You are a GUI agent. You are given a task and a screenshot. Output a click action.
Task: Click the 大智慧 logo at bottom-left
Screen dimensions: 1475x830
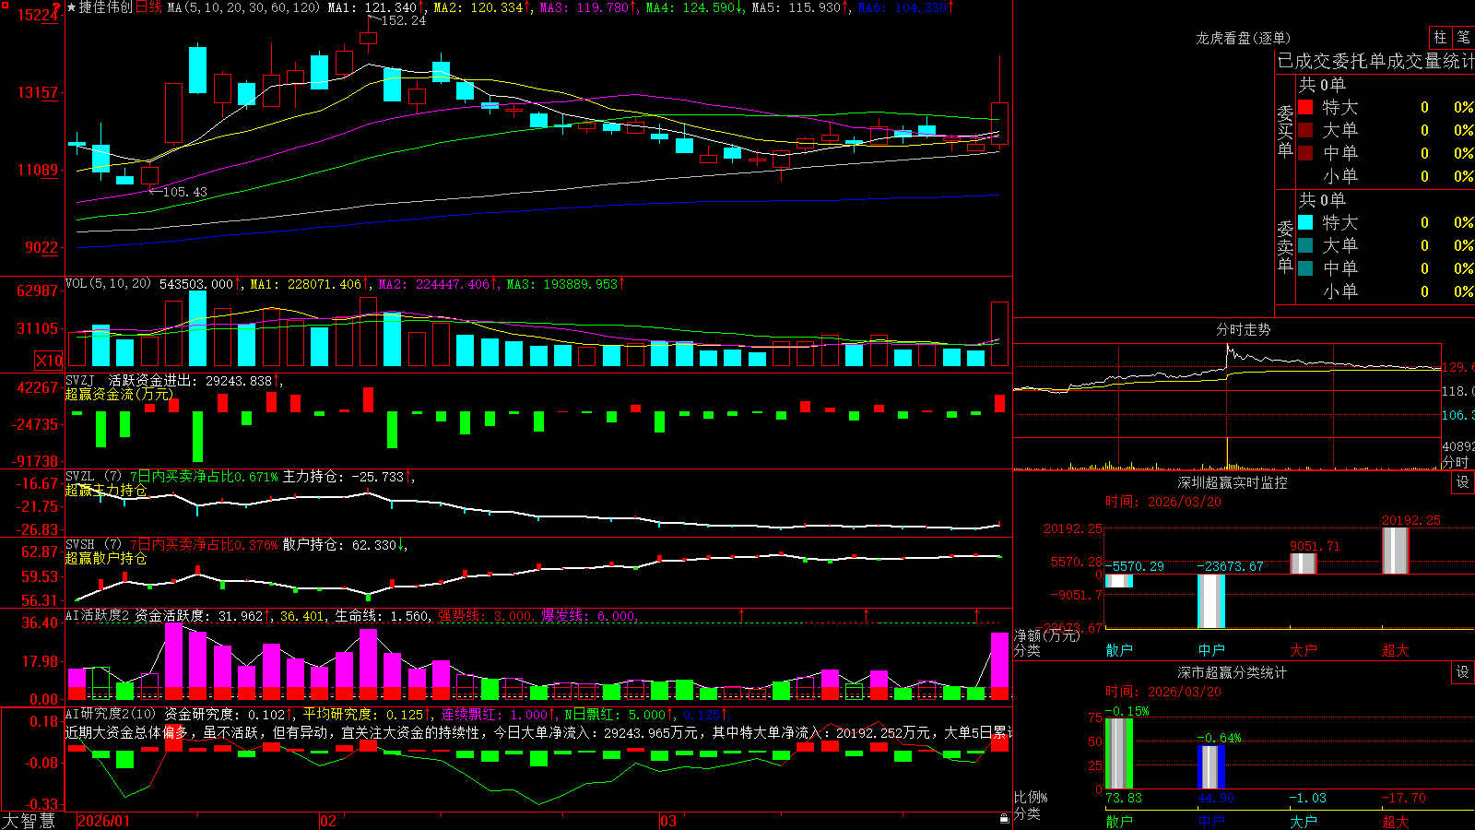pyautogui.click(x=29, y=821)
